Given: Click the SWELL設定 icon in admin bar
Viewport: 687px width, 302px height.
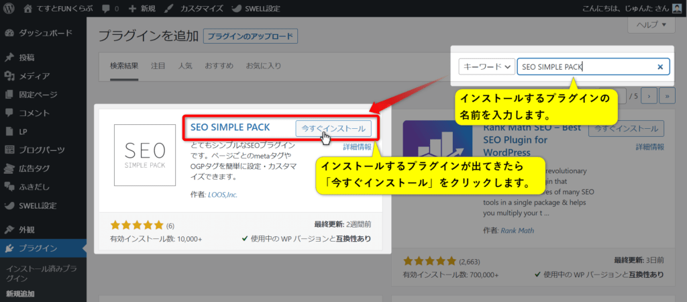Looking at the screenshot, I should (235, 8).
